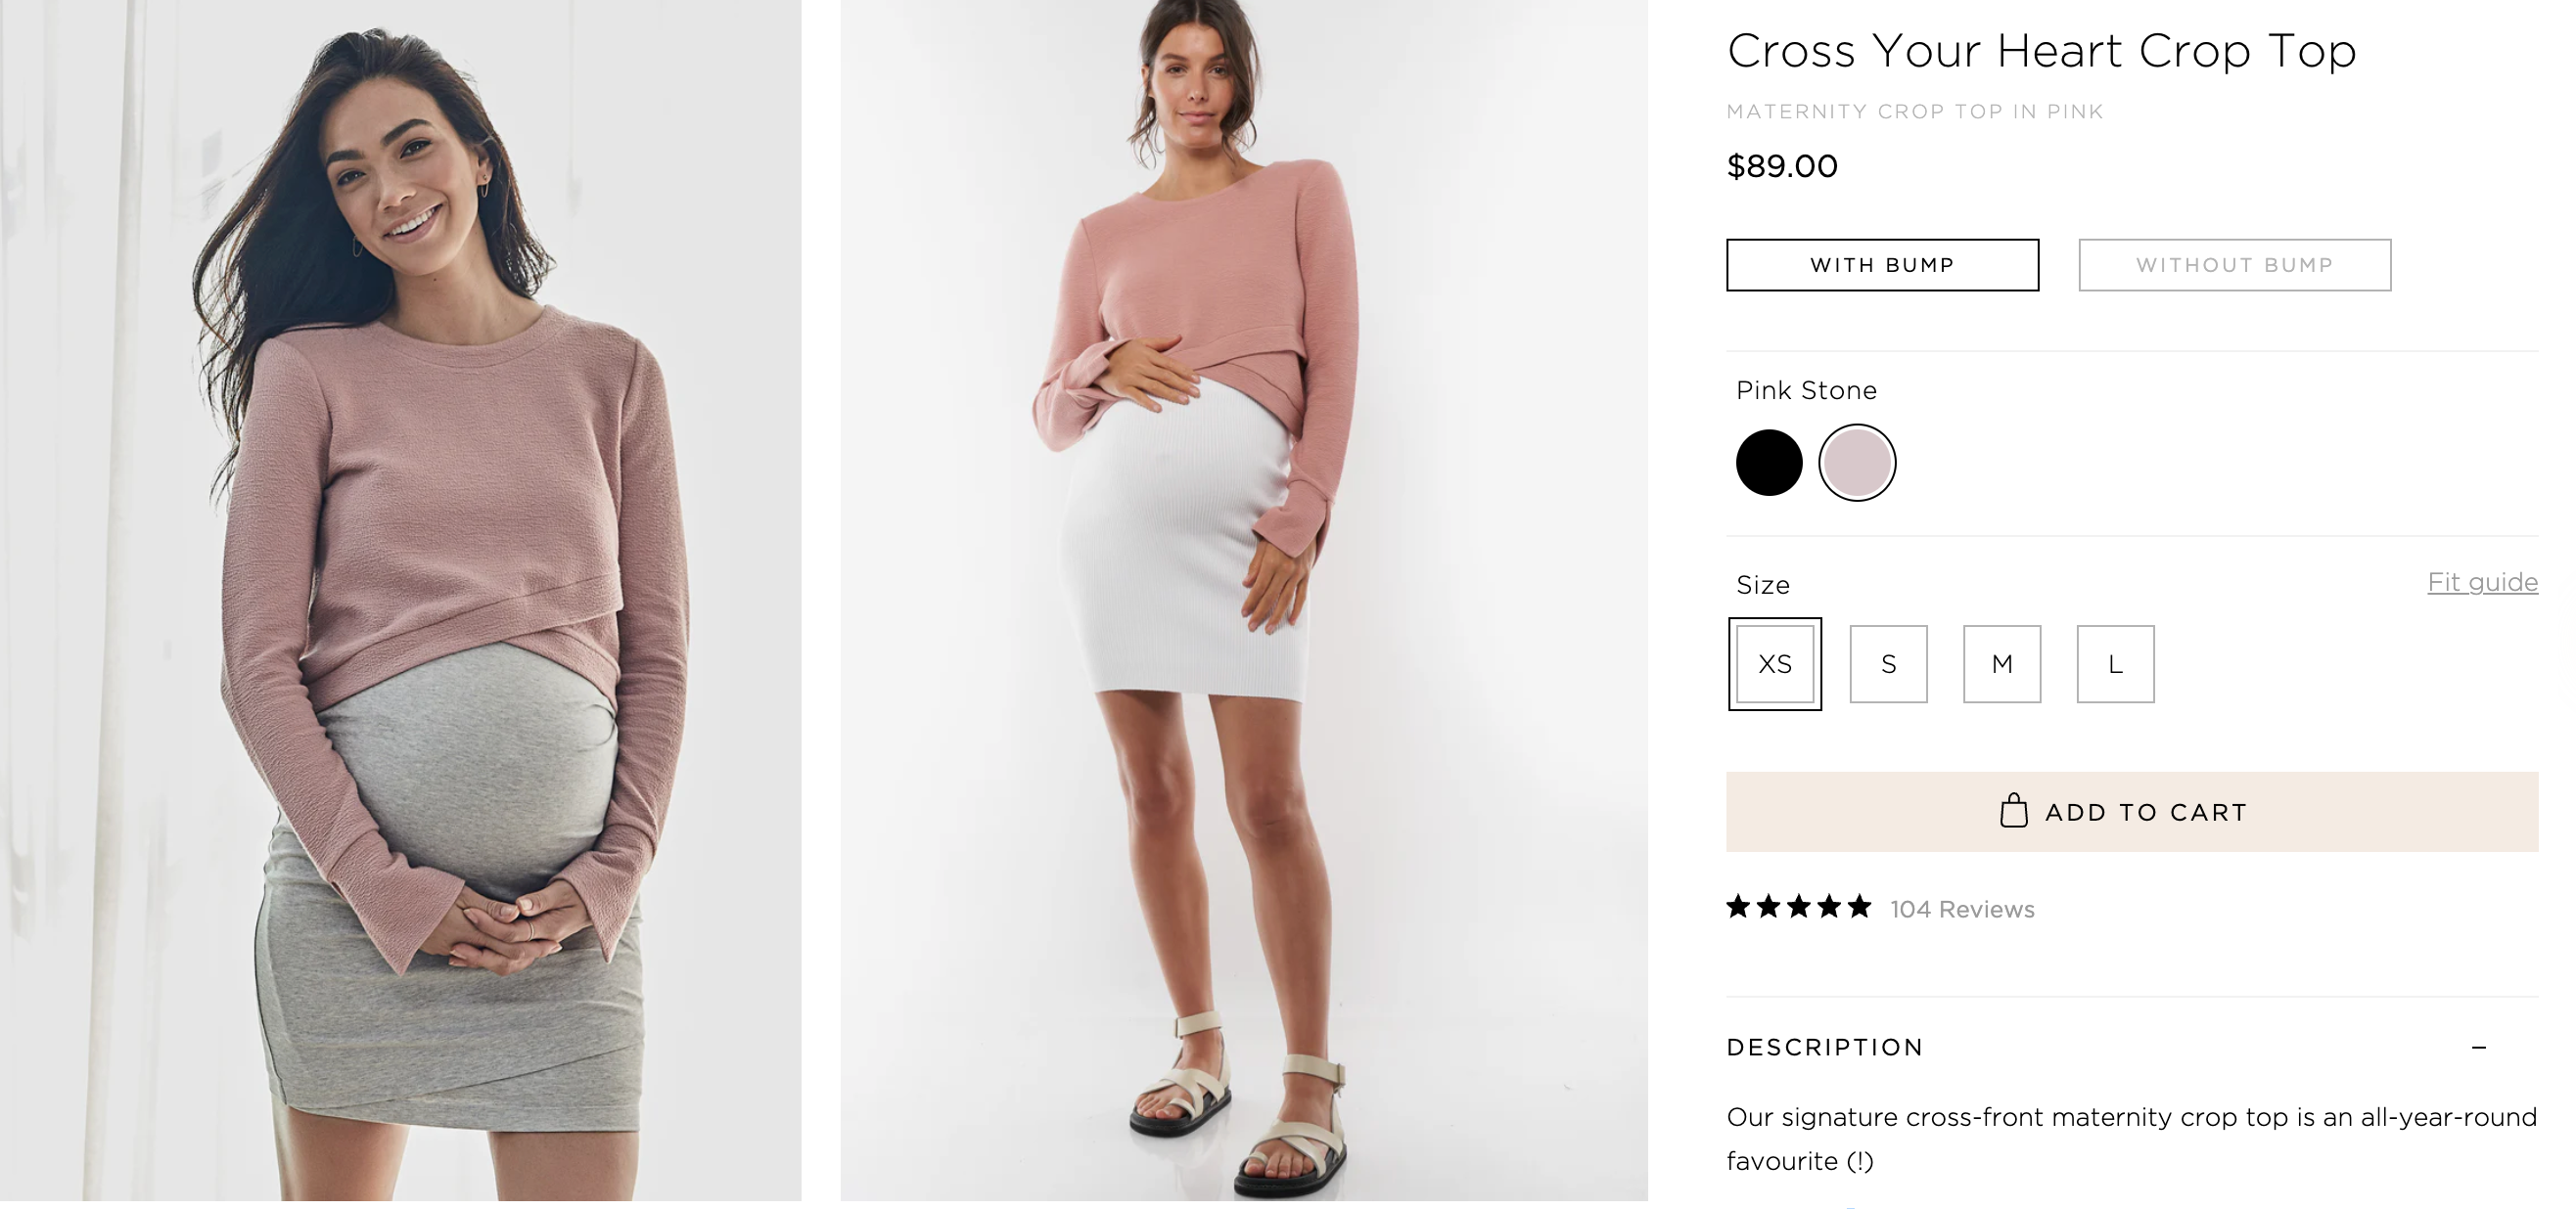Click the shopping bag icon
Viewport: 2576px width, 1209px height.
2013,811
